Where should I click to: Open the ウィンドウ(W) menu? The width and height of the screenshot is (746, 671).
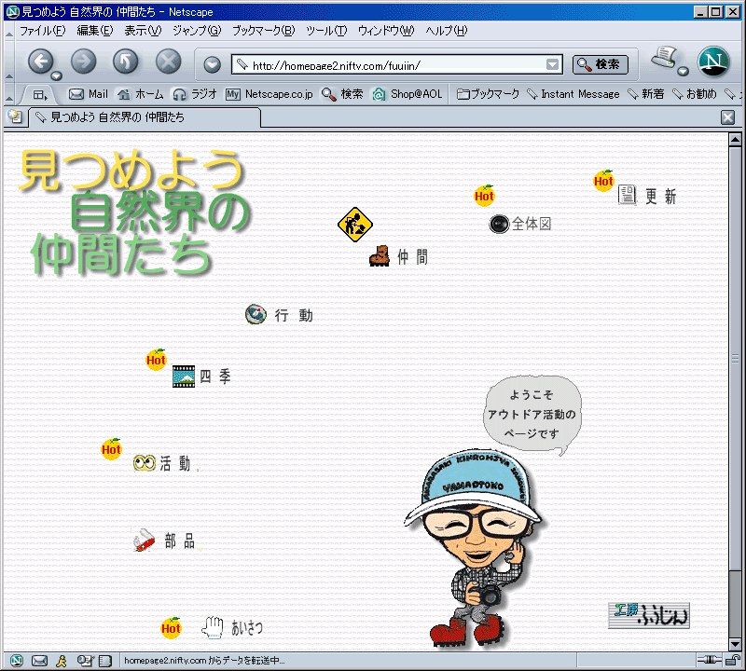tap(386, 31)
